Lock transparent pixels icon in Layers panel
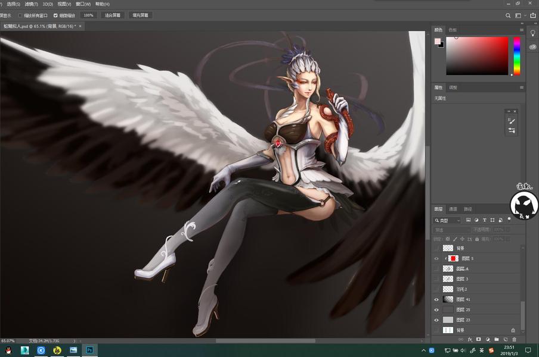 pos(448,239)
